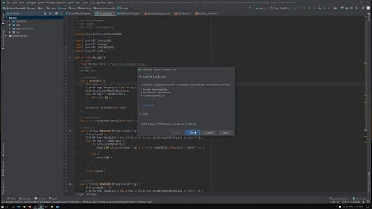The height and width of the screenshot is (209, 372).
Task: Expand the manifests folder
Action: click(x=10, y=21)
